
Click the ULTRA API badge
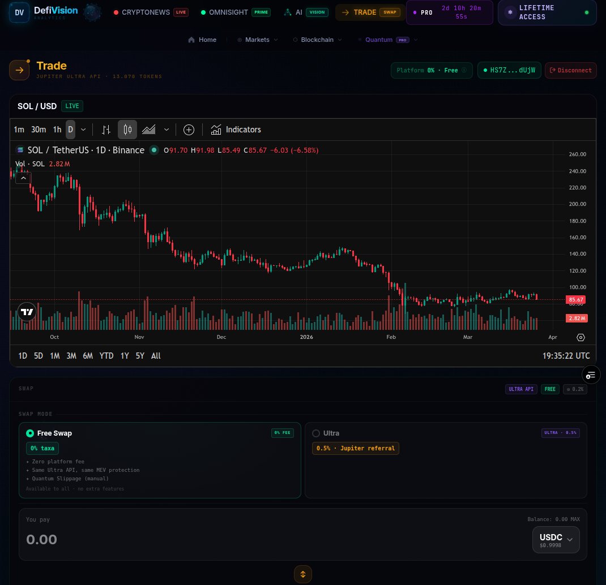521,389
